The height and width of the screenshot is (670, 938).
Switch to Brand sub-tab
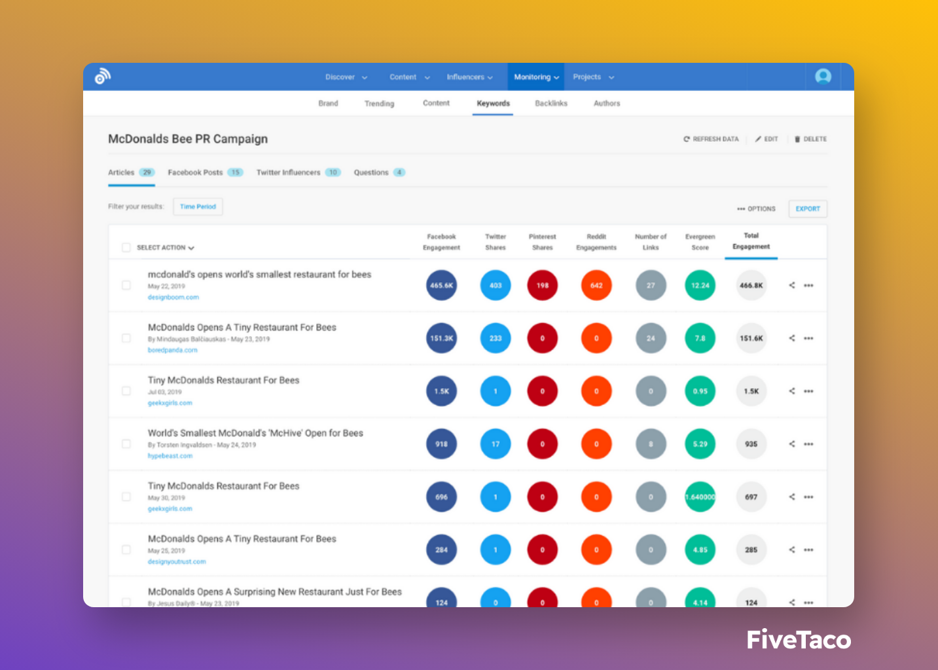tap(329, 103)
